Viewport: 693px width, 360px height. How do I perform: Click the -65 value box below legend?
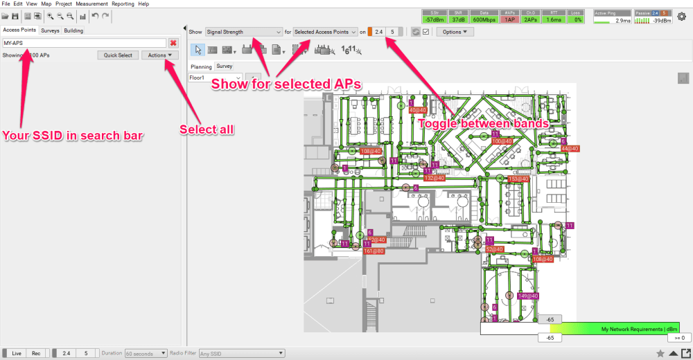[x=550, y=338]
